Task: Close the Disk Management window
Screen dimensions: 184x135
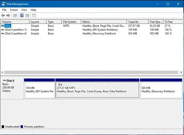Action: point(178,4)
